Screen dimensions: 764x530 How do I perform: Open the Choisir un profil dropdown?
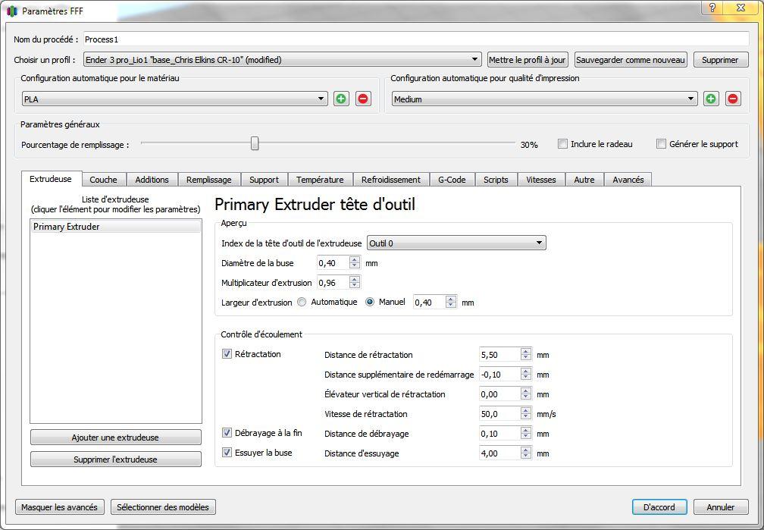283,59
